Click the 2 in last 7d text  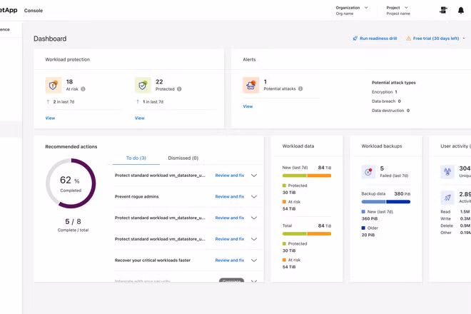click(64, 102)
